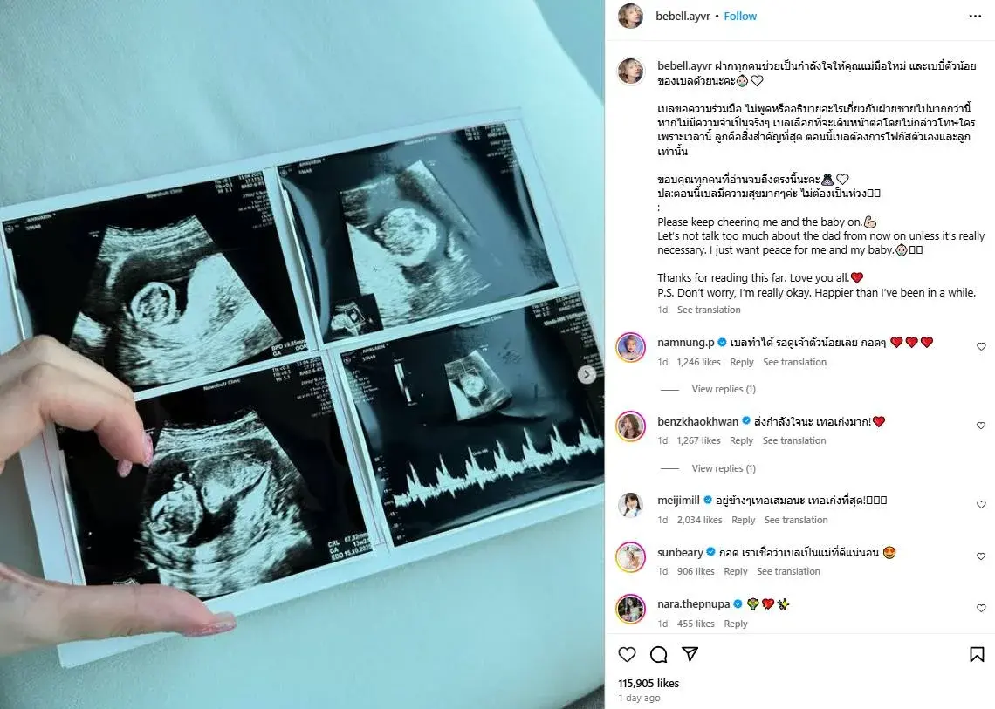This screenshot has height=709, width=995.
Task: Show translation of the post caption
Action: 709,310
